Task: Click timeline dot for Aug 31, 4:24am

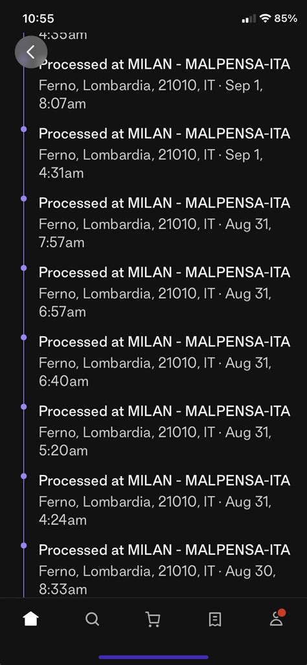Action: coord(24,476)
